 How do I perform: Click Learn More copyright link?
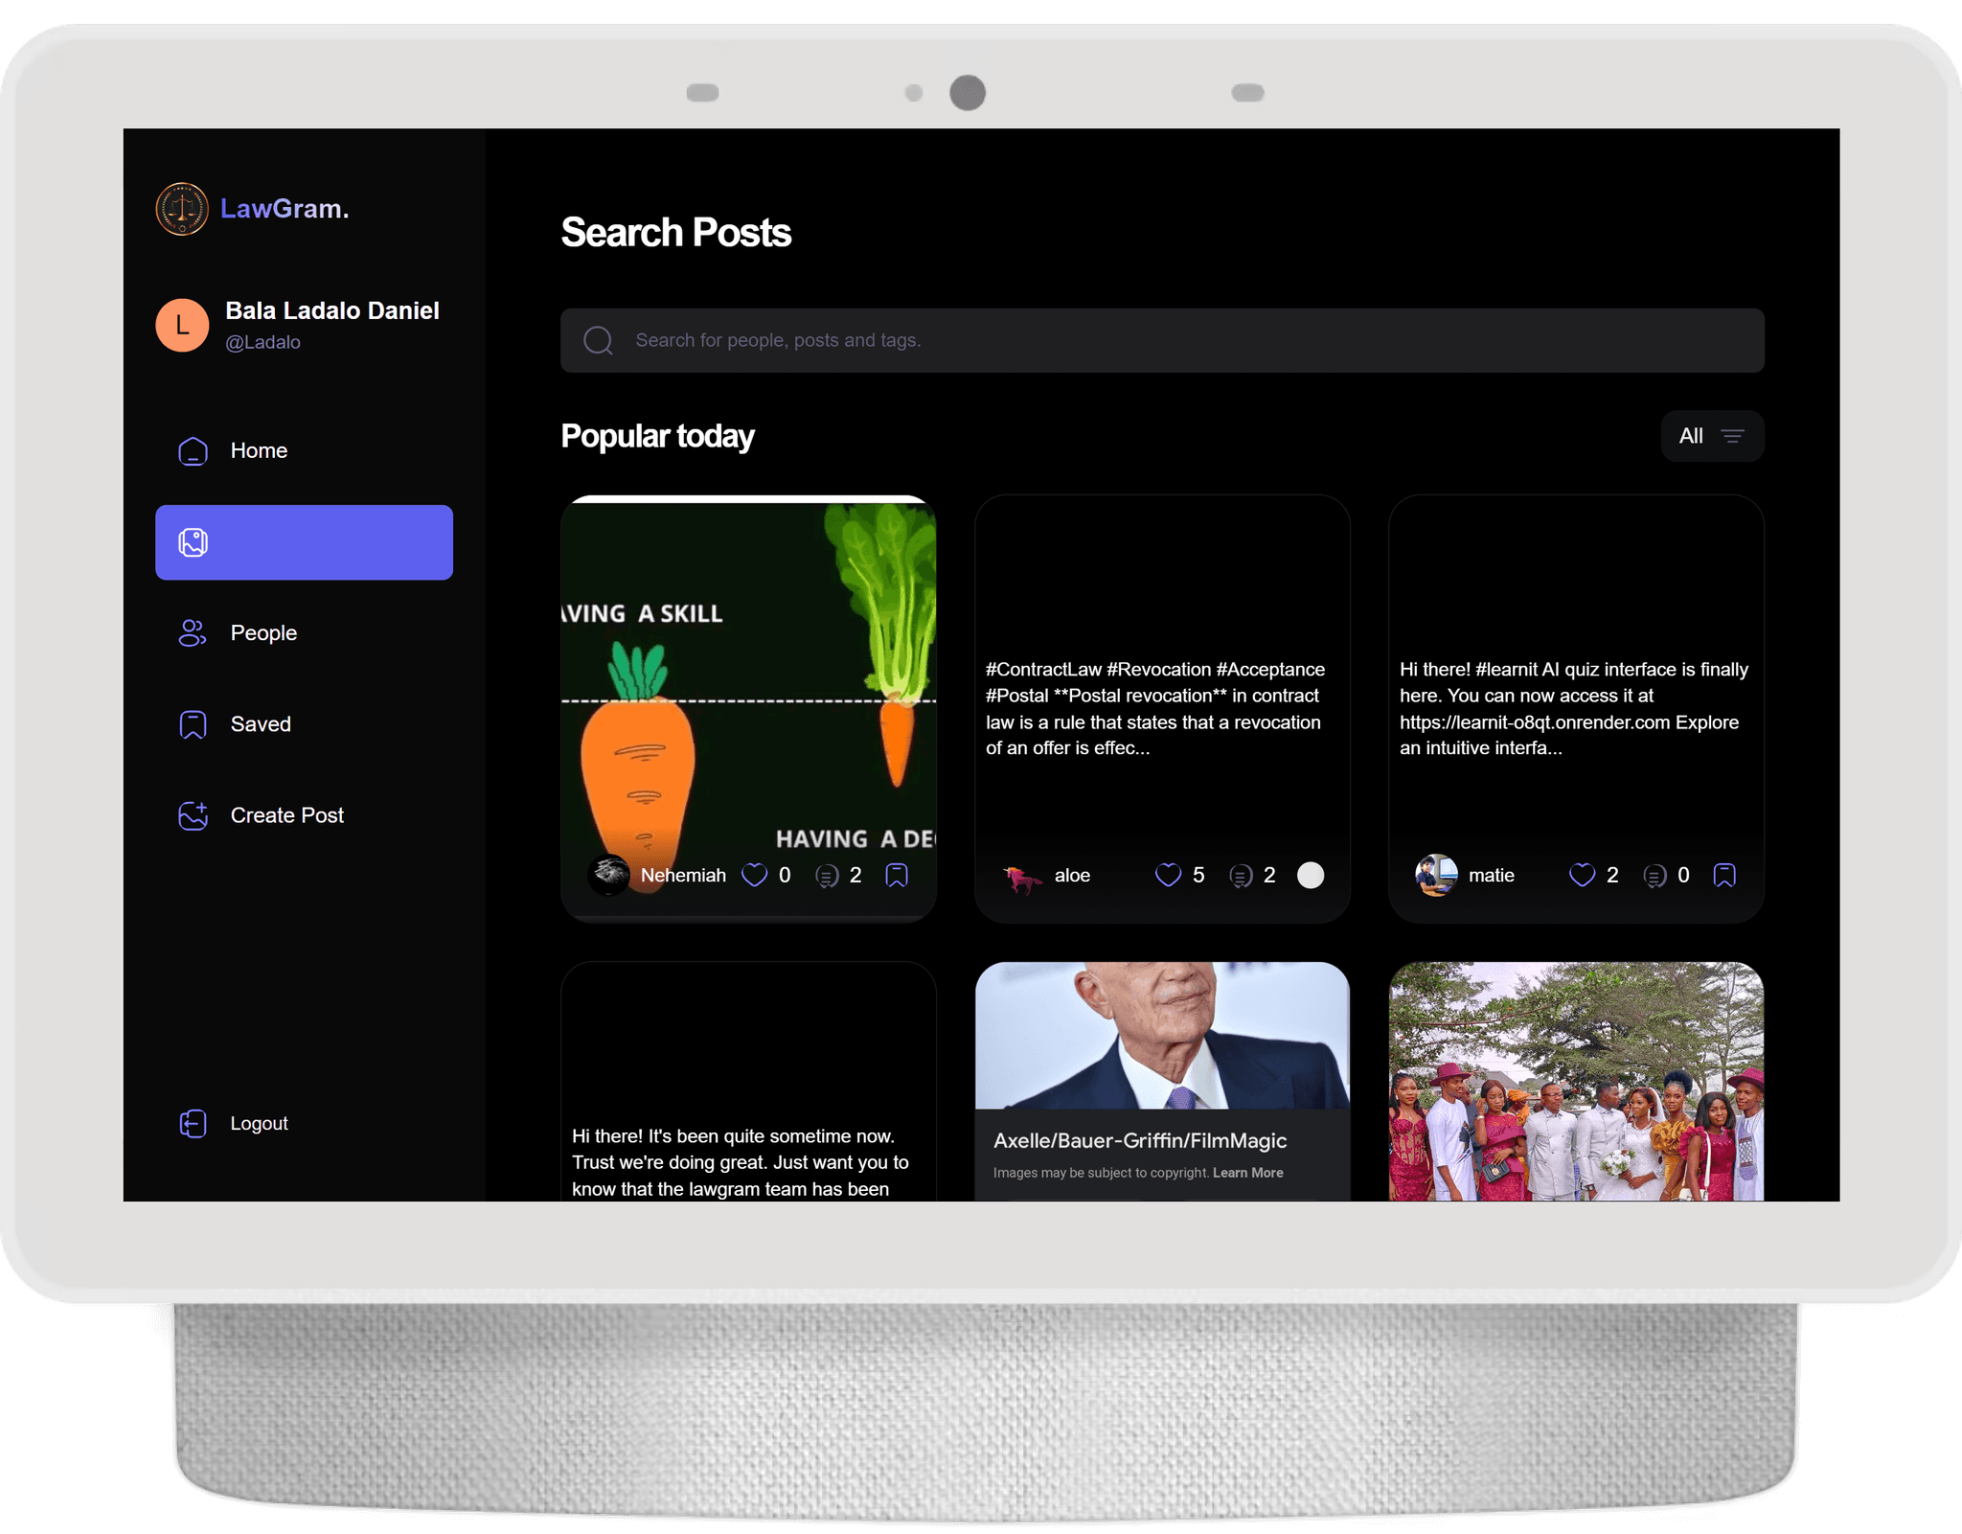[1248, 1173]
